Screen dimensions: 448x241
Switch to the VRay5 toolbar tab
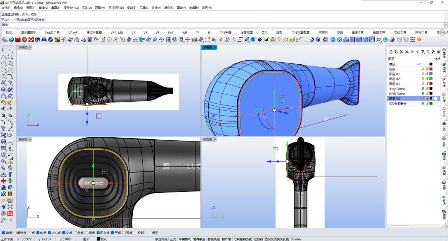[x=73, y=32]
